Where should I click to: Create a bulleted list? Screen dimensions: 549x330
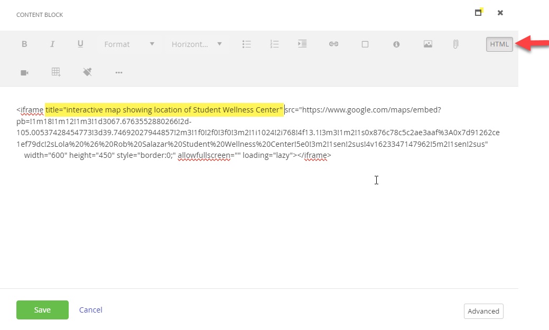(x=246, y=44)
